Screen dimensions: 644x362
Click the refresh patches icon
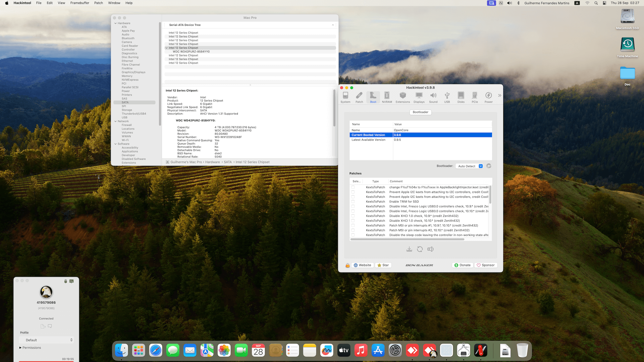pyautogui.click(x=420, y=249)
